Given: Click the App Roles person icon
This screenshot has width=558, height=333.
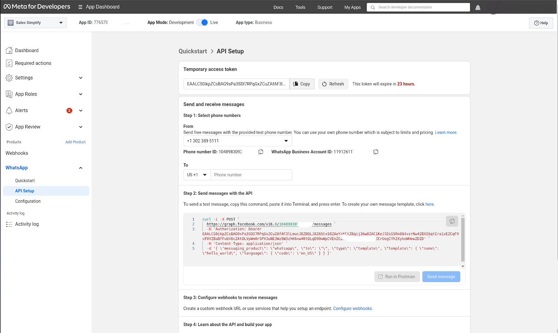Looking at the screenshot, I should (x=9, y=94).
